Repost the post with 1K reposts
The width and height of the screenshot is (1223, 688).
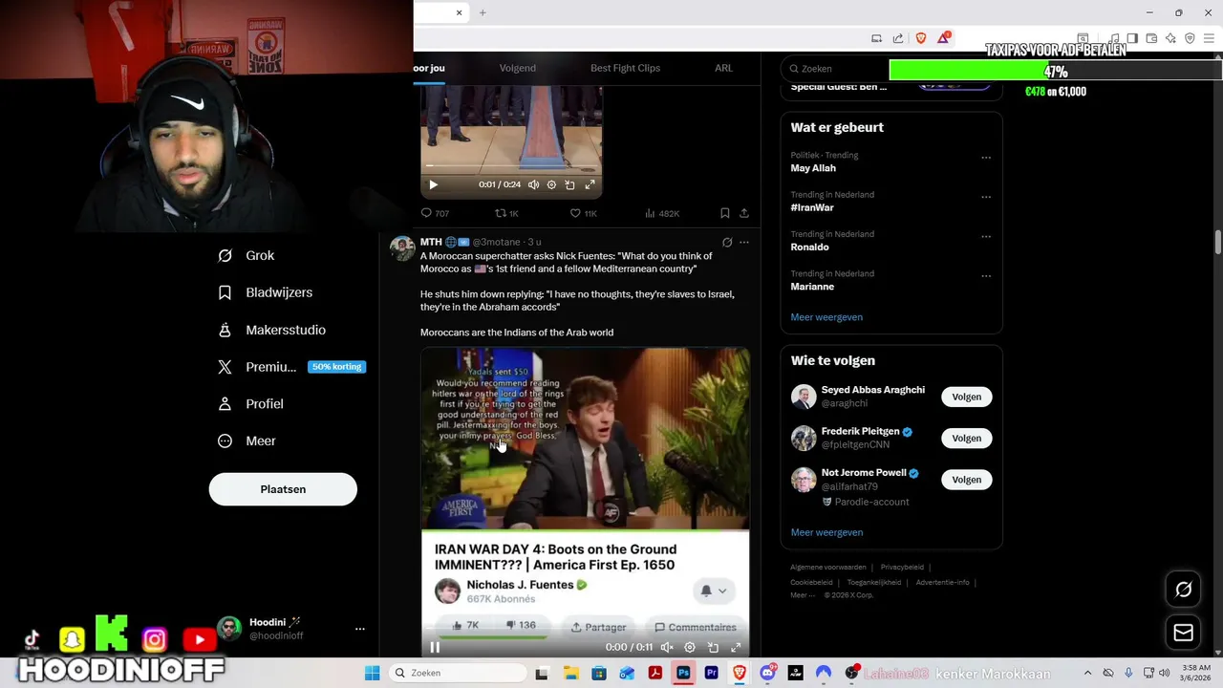[507, 213]
